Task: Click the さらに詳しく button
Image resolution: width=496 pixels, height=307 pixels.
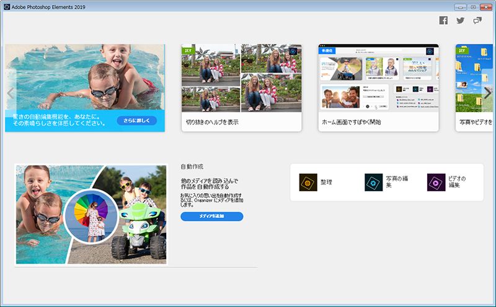Action: click(136, 120)
